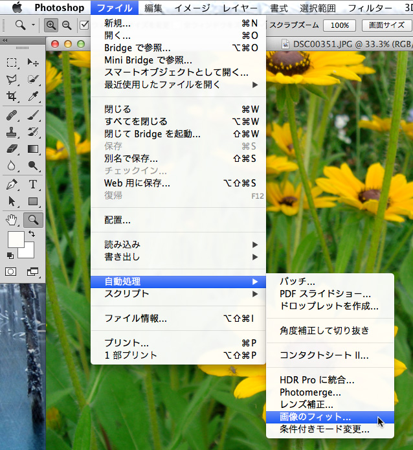Screen dimensions: 413x450
Task: Reset default foreground and background colors
Action: pyautogui.click(x=10, y=255)
